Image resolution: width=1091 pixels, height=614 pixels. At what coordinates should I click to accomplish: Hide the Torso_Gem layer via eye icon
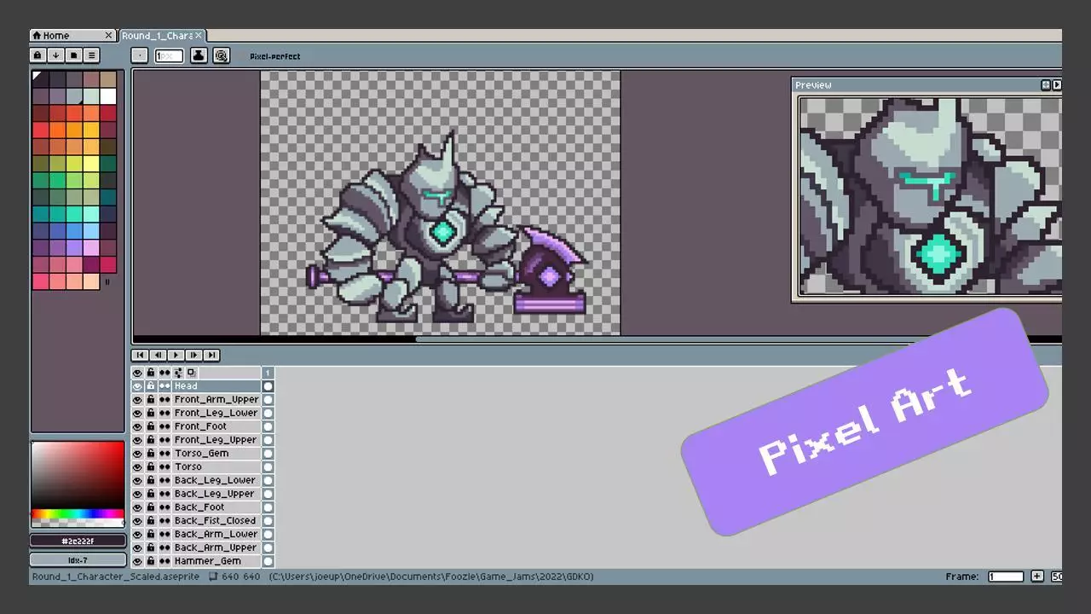137,454
